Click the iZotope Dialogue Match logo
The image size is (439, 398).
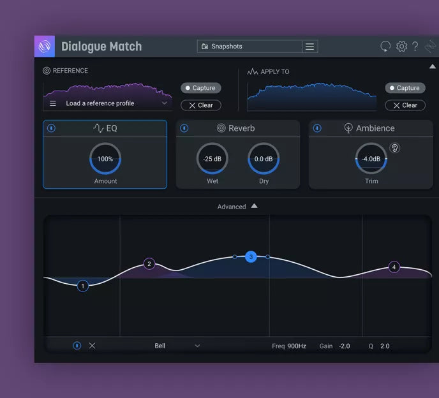[45, 46]
